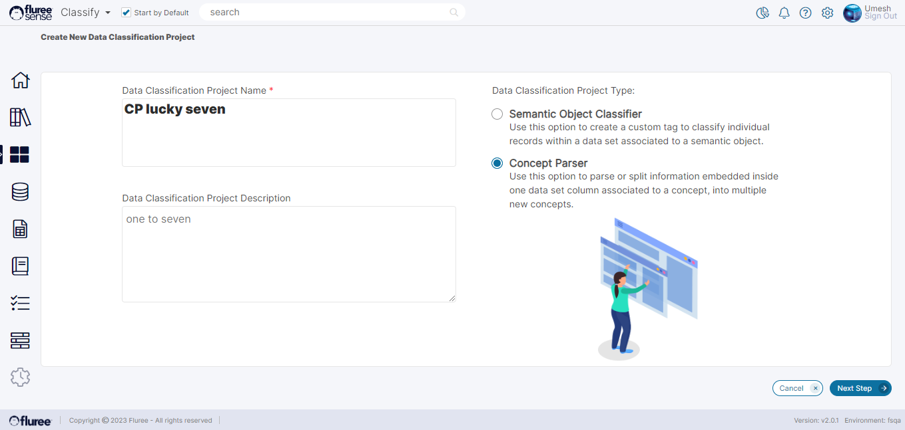
Task: Click the Project Name text field
Action: [x=288, y=133]
